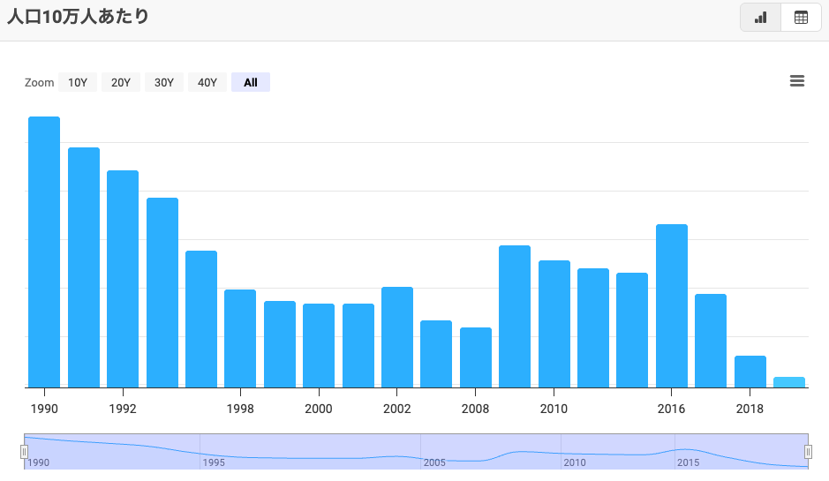Click the 2002 bar in chart
Screen dimensions: 829x481
pyautogui.click(x=397, y=336)
